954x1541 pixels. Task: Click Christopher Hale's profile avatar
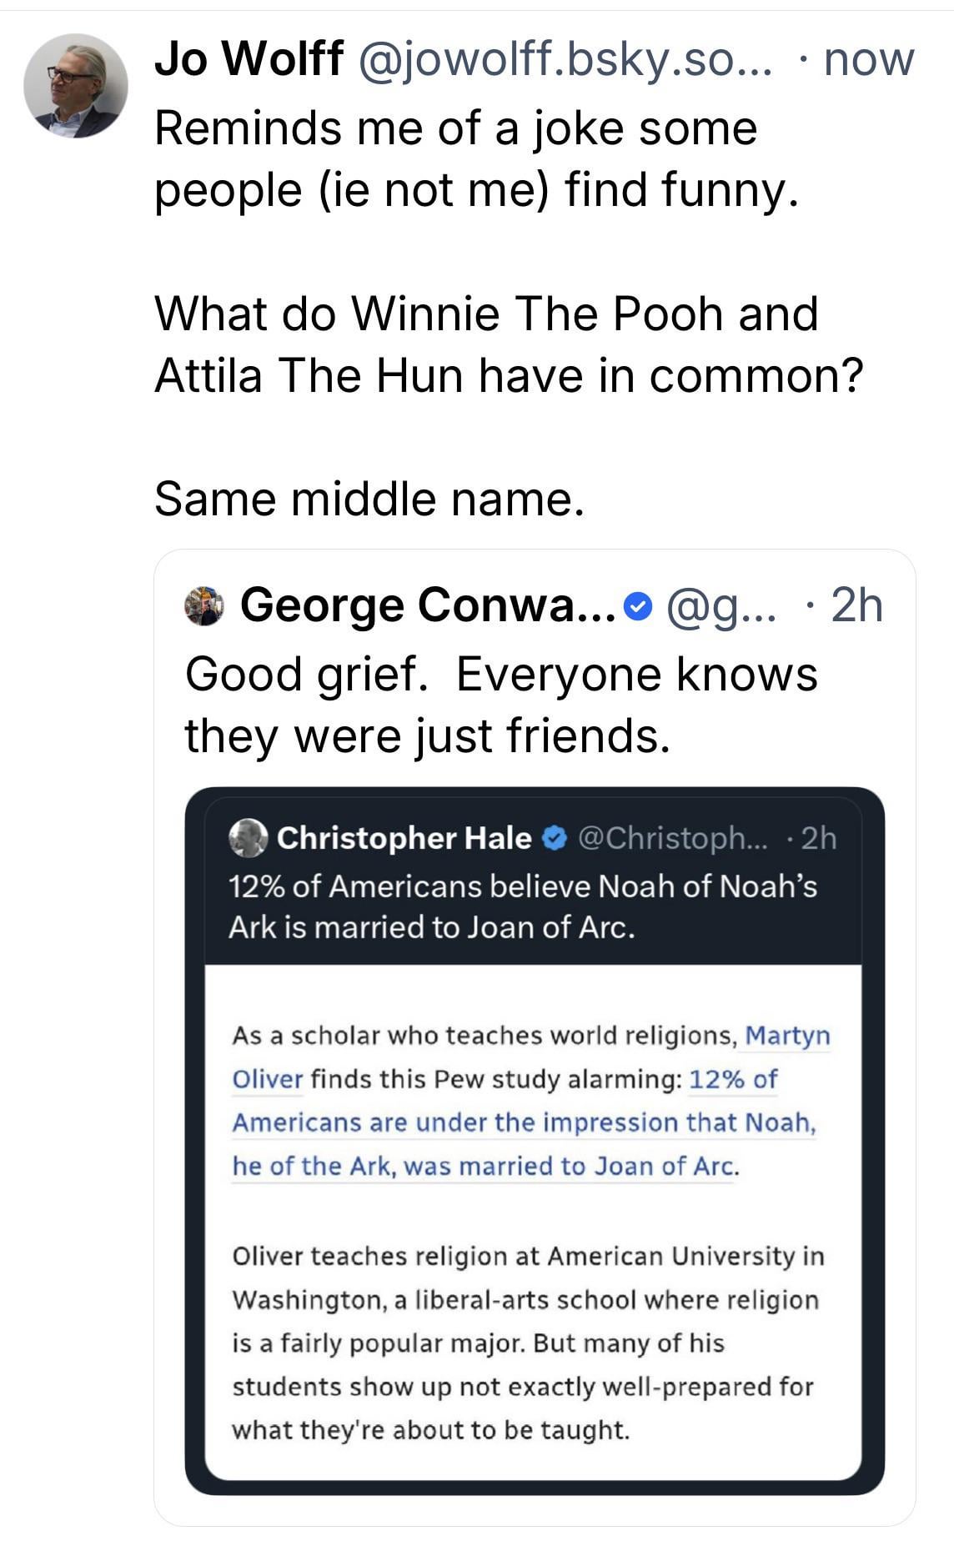(x=248, y=838)
